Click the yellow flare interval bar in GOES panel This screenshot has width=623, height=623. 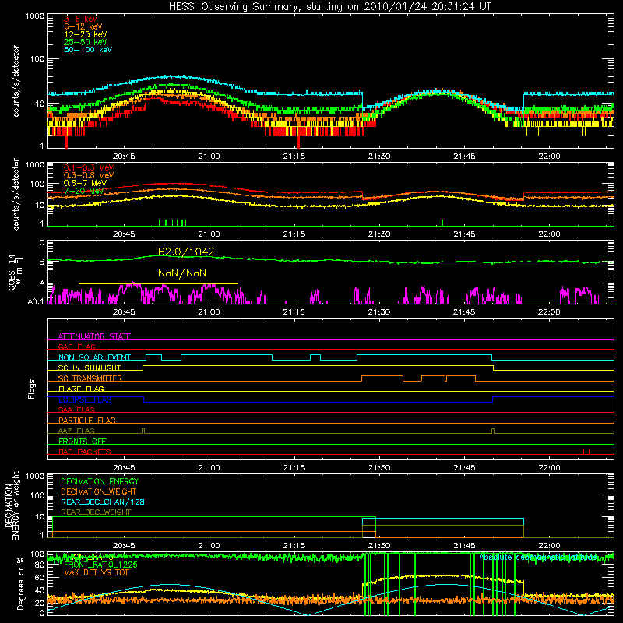pyautogui.click(x=158, y=283)
